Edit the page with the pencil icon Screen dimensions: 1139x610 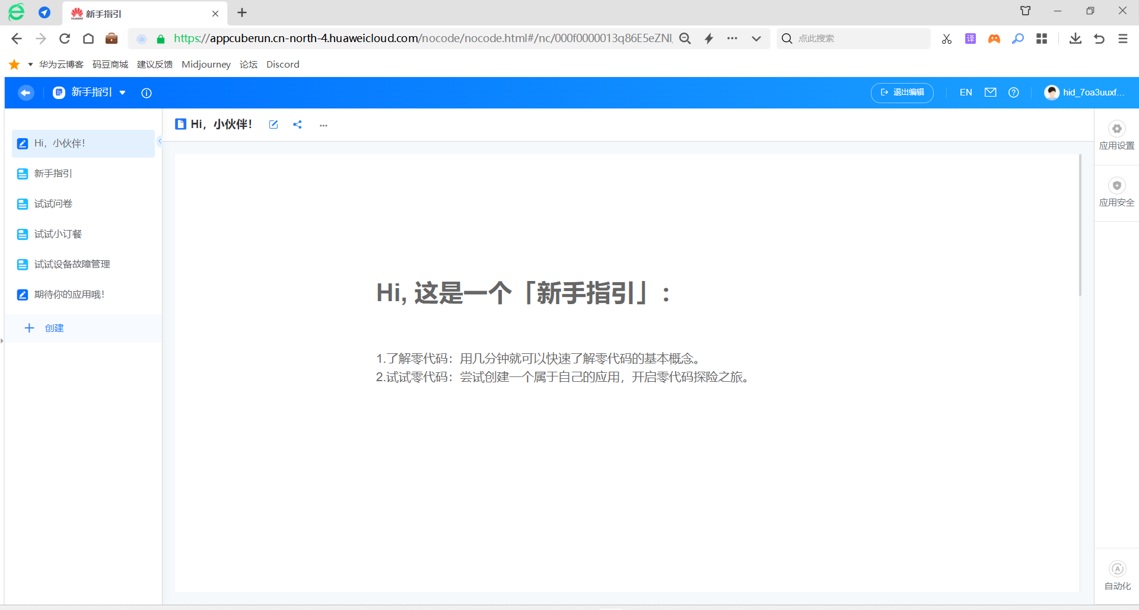pyautogui.click(x=273, y=124)
